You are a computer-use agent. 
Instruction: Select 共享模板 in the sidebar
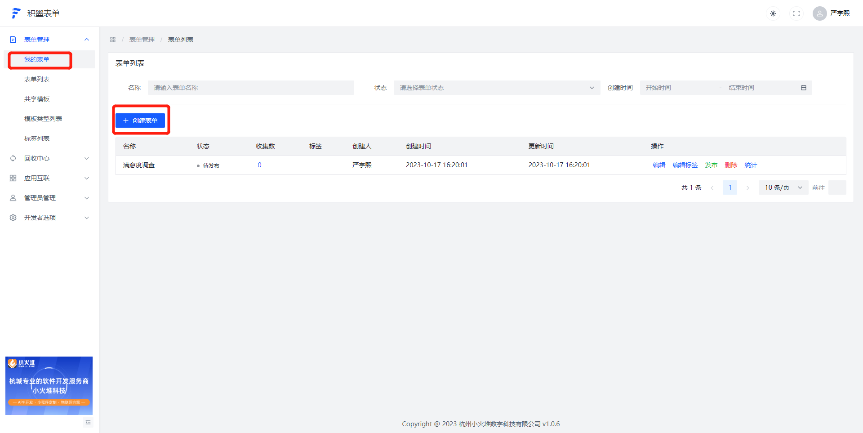[x=37, y=99]
